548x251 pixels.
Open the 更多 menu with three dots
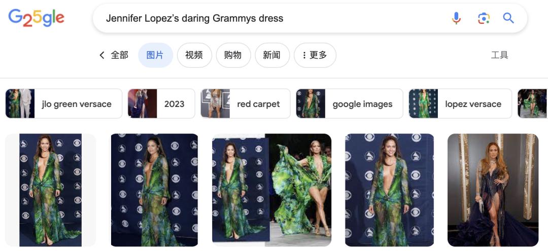point(315,55)
